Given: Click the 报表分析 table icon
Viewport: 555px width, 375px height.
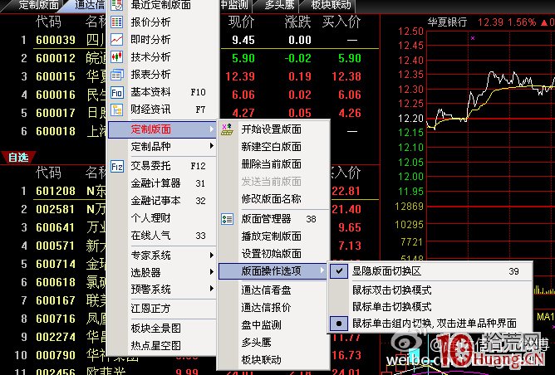Looking at the screenshot, I should pos(117,75).
